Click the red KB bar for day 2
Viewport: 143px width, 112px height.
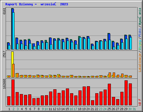click(13, 92)
